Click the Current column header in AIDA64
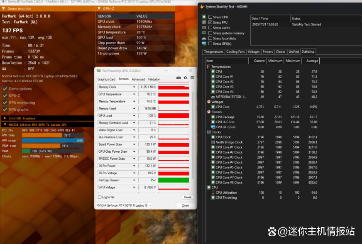 click(x=257, y=61)
